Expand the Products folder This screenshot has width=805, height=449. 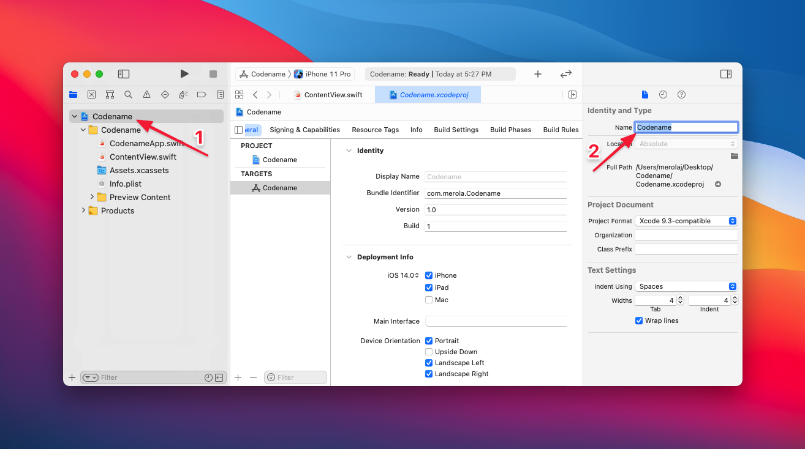[83, 210]
